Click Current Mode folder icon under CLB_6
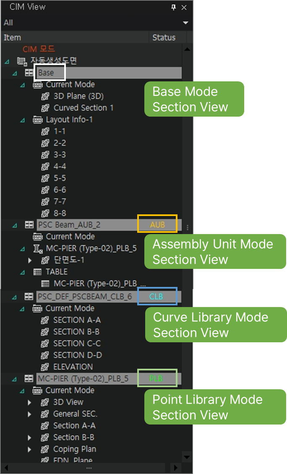This screenshot has width=287, height=474. 37,308
